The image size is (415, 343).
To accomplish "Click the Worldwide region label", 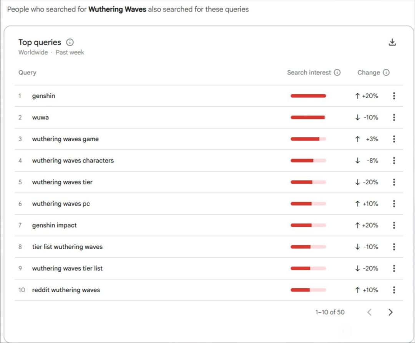I will tap(33, 52).
